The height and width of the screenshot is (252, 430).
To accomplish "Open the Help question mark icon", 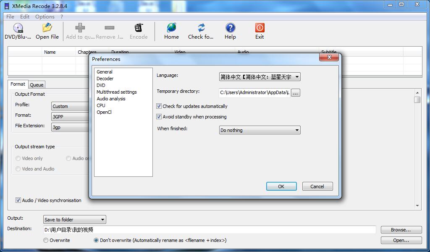I will pos(231,28).
